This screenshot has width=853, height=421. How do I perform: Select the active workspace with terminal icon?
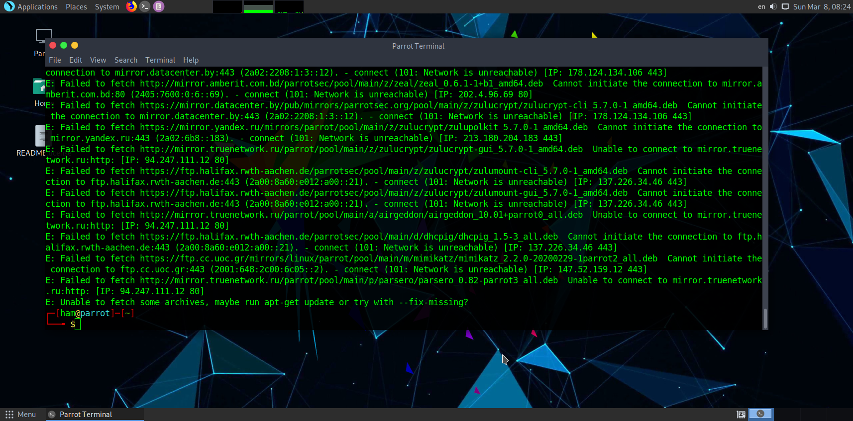[760, 414]
